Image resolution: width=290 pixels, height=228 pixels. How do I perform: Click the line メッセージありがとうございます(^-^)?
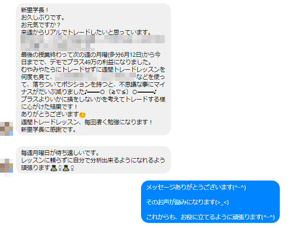click(x=196, y=188)
